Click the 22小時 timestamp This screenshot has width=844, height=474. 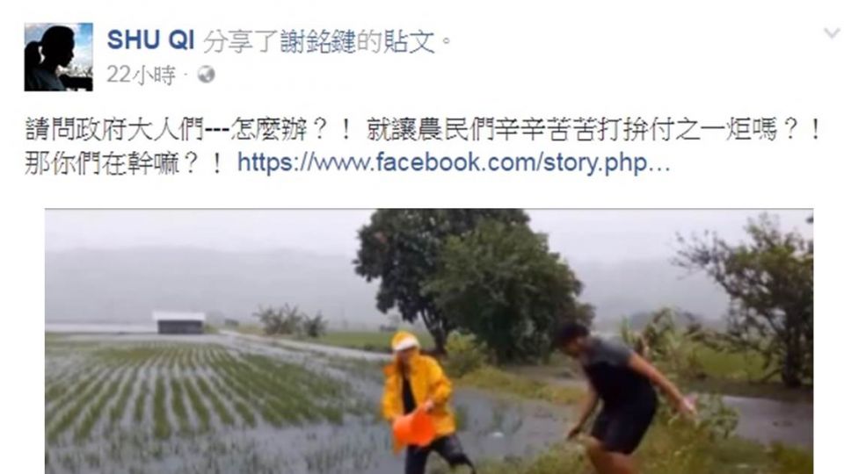coord(141,75)
